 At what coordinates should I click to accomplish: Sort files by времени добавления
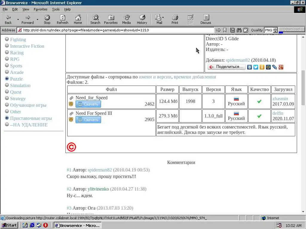(x=195, y=77)
